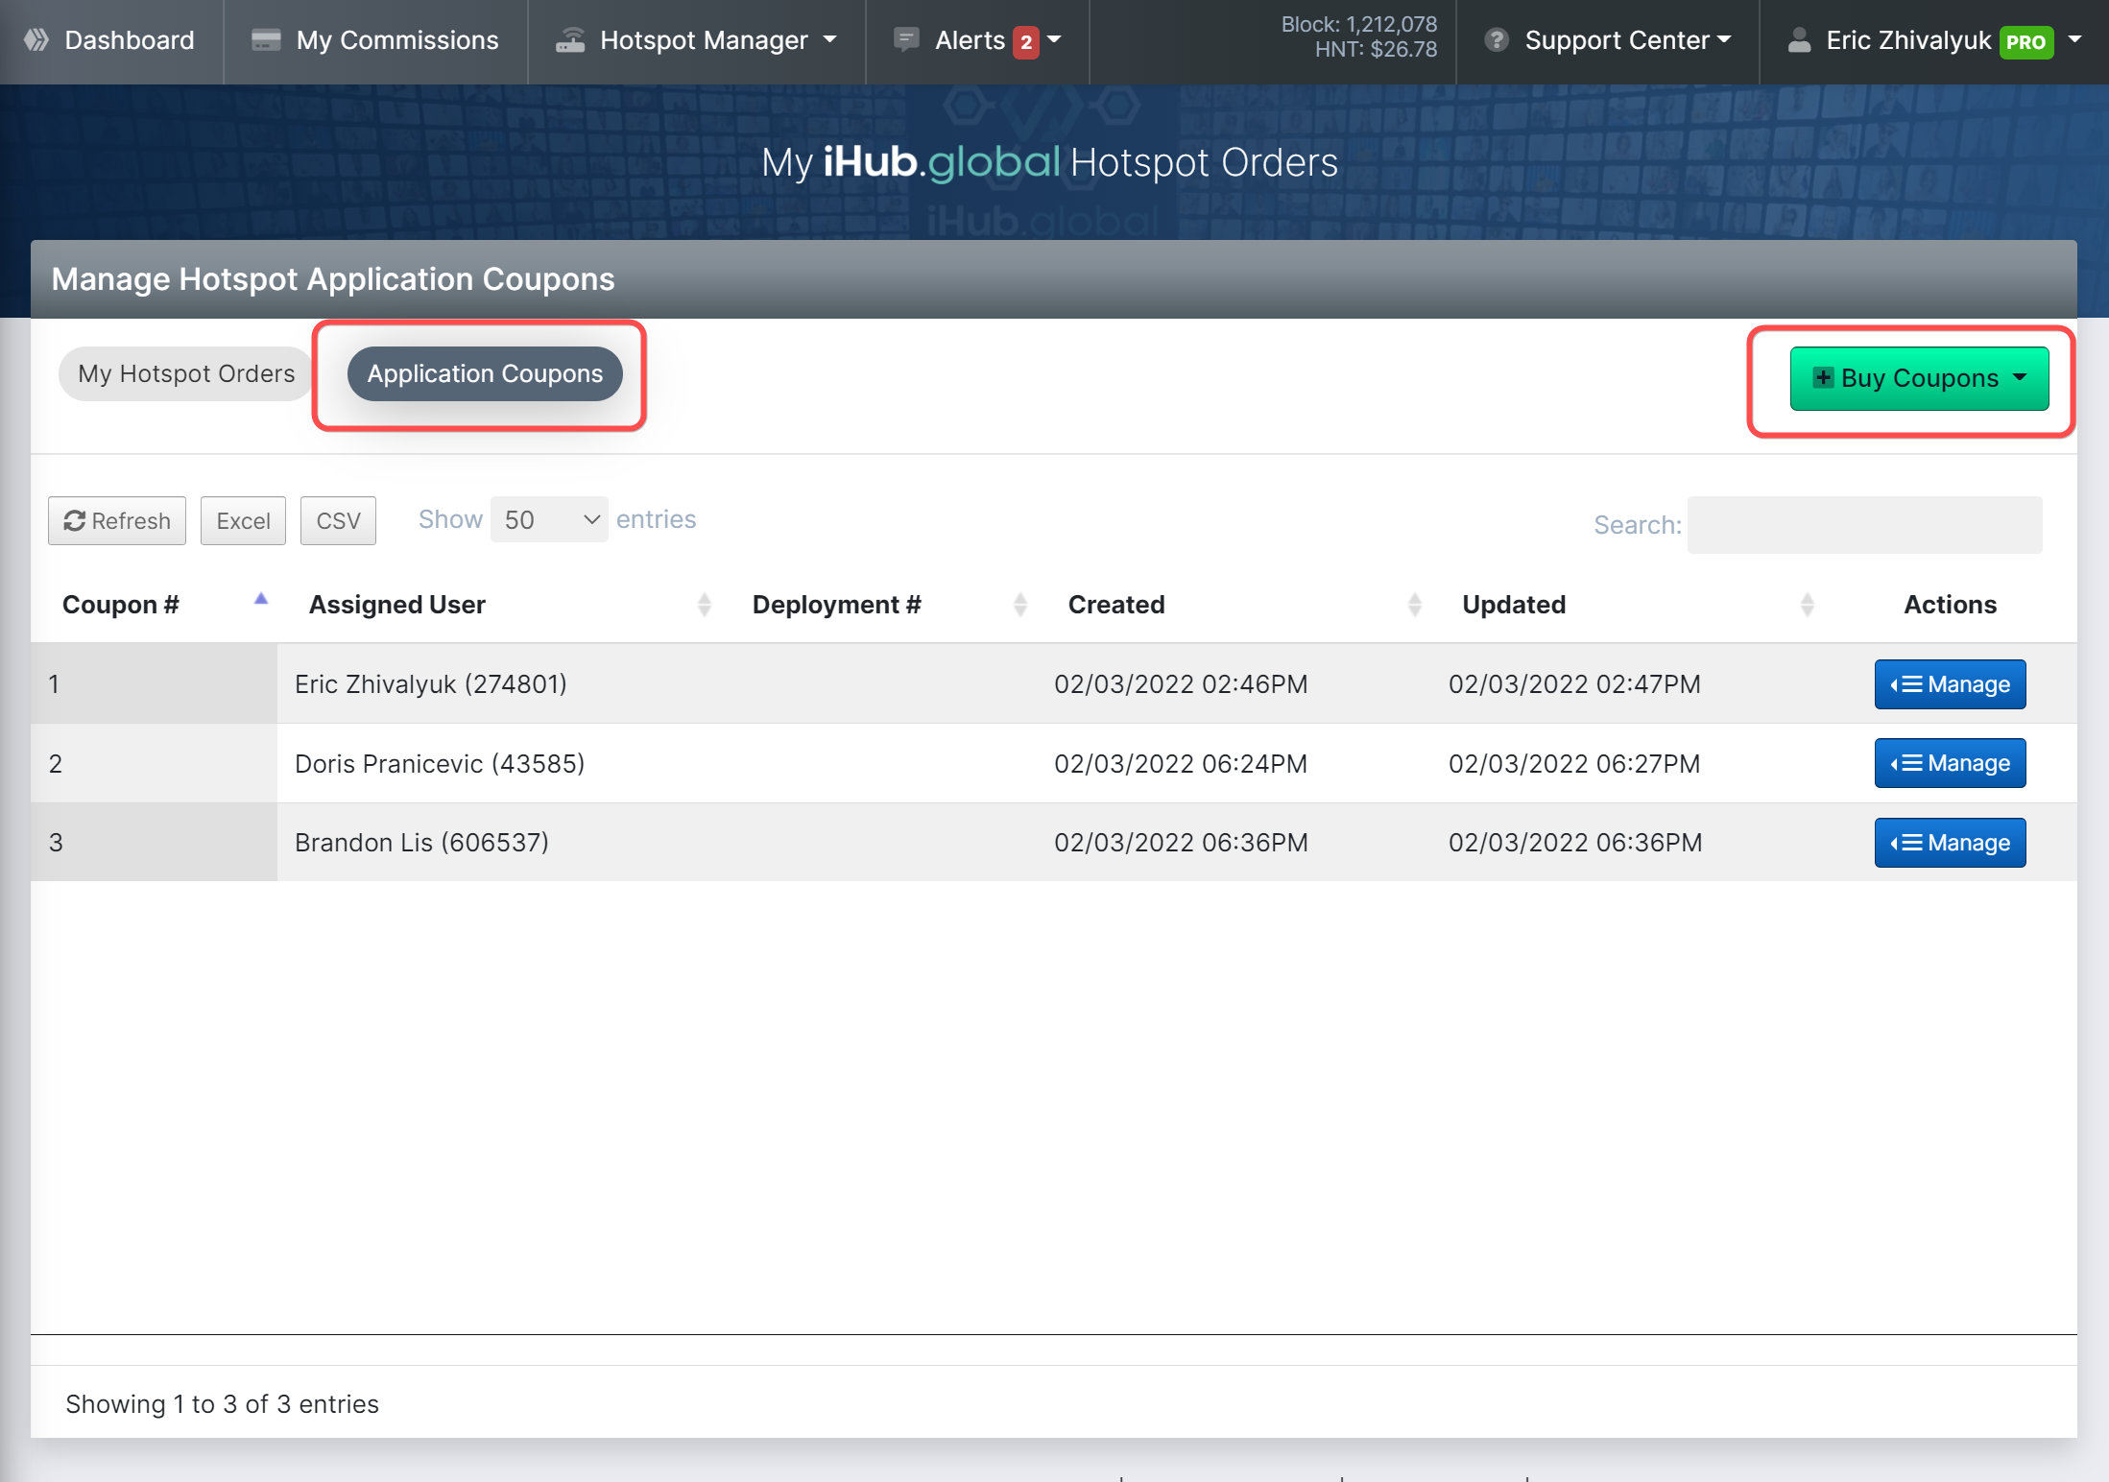Image resolution: width=2109 pixels, height=1482 pixels.
Task: Manage coupon for Eric Zhivalyuk
Action: (1950, 684)
